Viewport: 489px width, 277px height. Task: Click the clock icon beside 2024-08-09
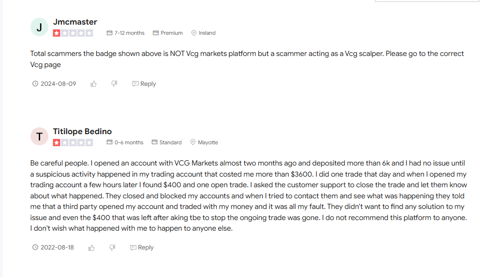(x=35, y=83)
